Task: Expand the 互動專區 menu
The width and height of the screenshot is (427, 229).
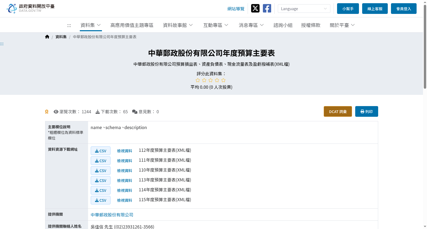Action: (216, 25)
